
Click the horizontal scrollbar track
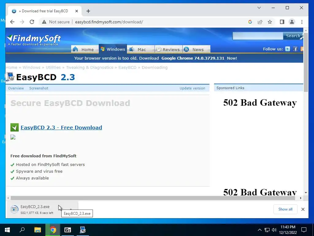pyautogui.click(x=153, y=198)
